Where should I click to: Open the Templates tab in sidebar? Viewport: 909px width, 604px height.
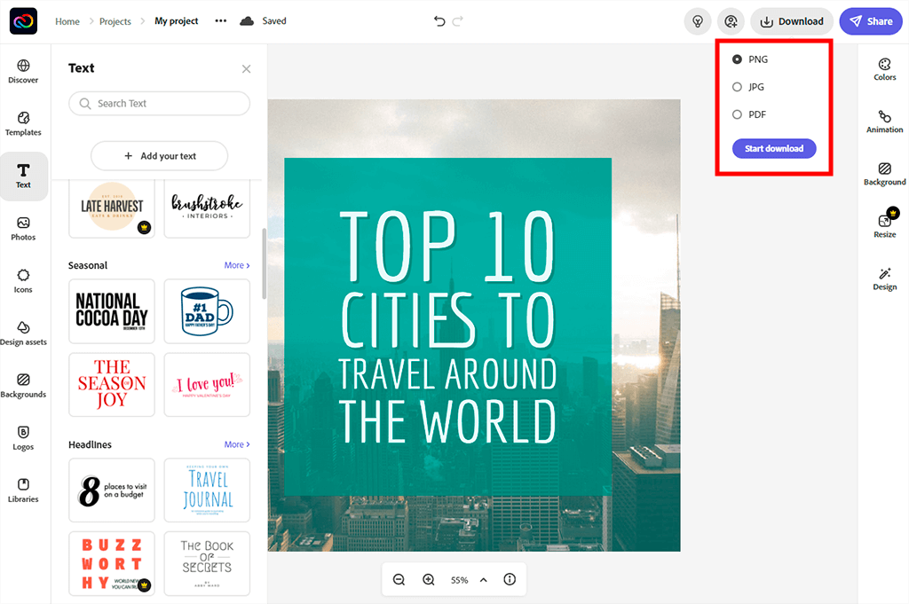[x=23, y=123]
